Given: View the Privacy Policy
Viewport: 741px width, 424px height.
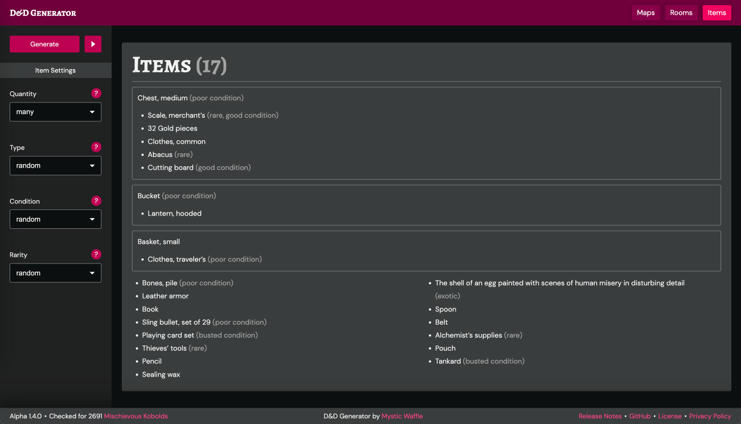Looking at the screenshot, I should pos(710,416).
